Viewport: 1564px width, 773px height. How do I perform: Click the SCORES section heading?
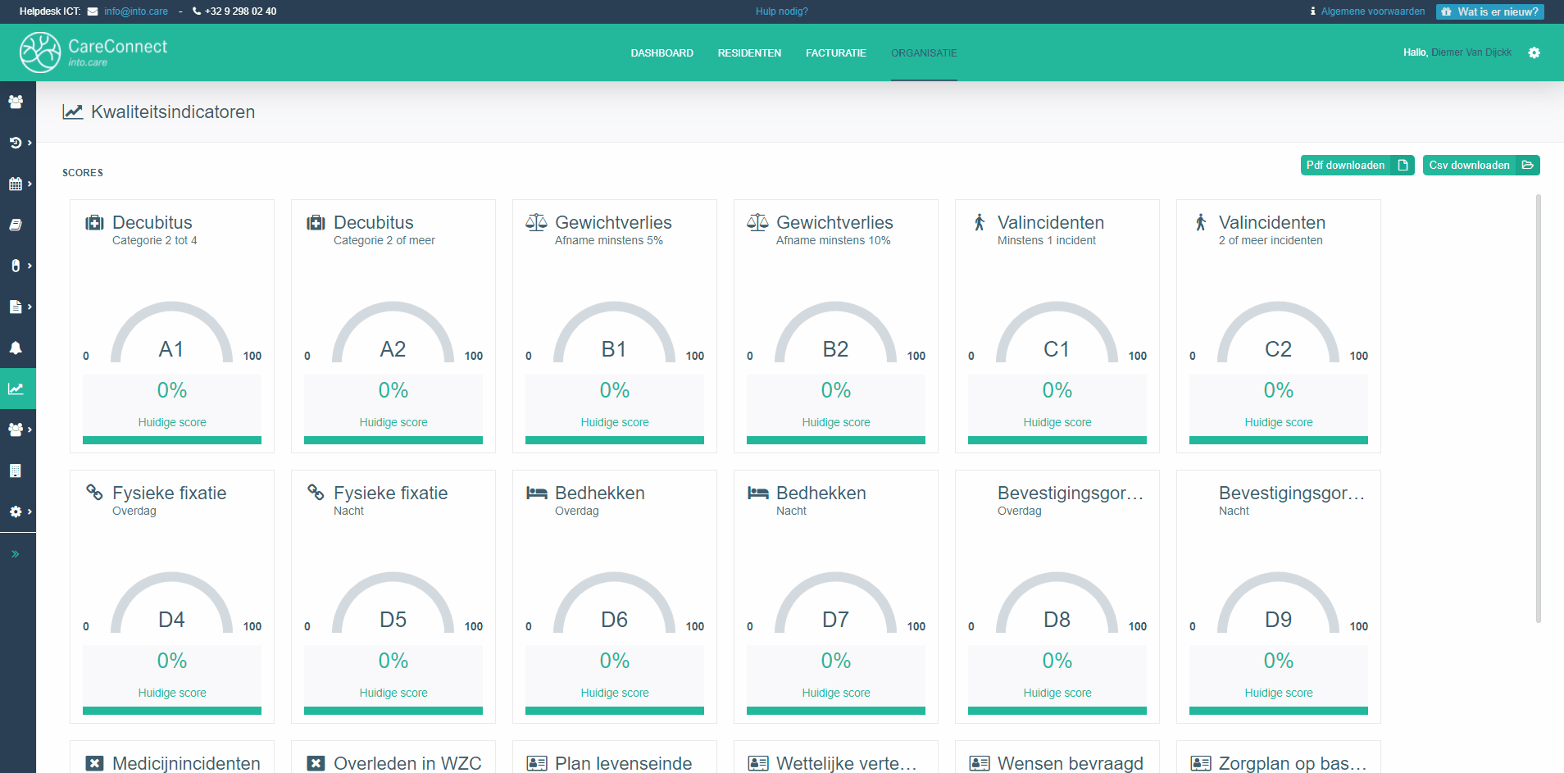coord(83,173)
